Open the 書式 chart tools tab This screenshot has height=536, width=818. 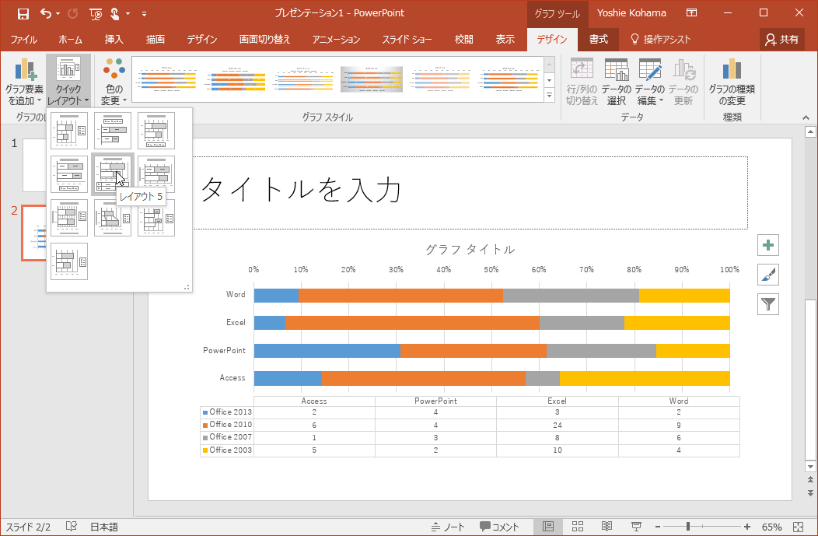point(599,39)
